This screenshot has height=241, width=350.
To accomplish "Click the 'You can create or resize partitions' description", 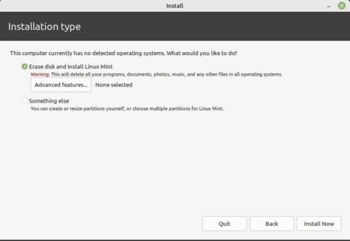I will pyautogui.click(x=127, y=109).
